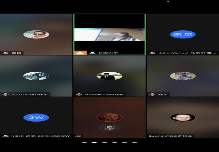
Task: Click the UttamKumarRoy name label
Action: click(x=104, y=95)
